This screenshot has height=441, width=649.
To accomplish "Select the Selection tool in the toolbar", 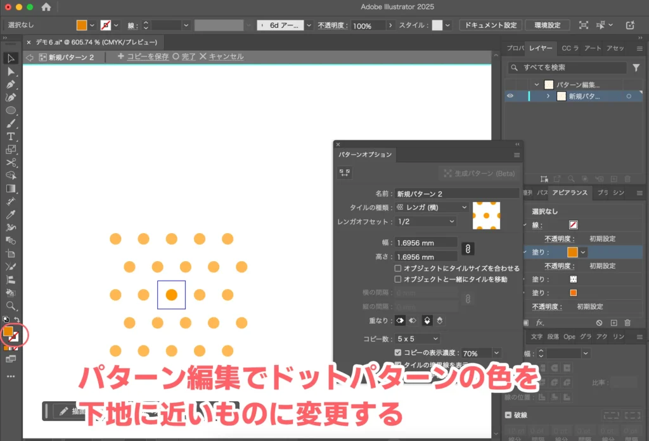I will point(9,59).
